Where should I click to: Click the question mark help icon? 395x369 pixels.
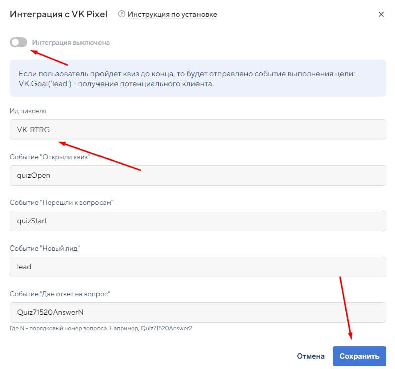click(x=121, y=14)
